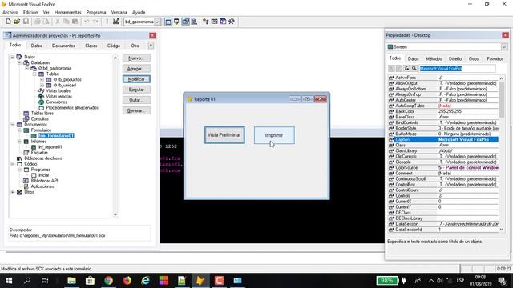Toggle the Properties window toolbar icon
This screenshot has height=288, width=513.
(x=185, y=22)
